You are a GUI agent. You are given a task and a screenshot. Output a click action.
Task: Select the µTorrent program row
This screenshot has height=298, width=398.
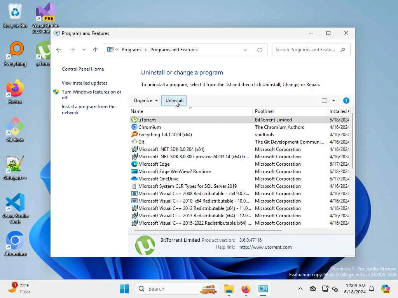click(239, 120)
